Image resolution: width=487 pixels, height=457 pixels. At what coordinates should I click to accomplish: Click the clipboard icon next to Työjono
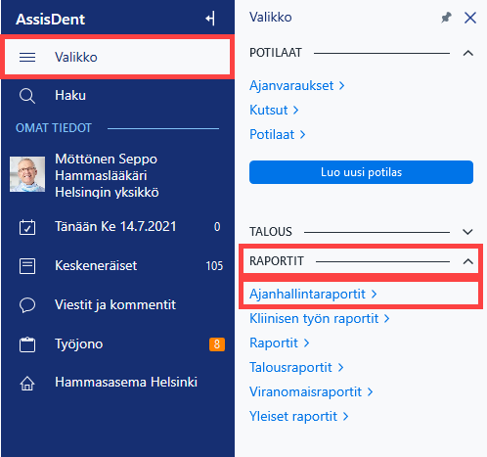[27, 344]
